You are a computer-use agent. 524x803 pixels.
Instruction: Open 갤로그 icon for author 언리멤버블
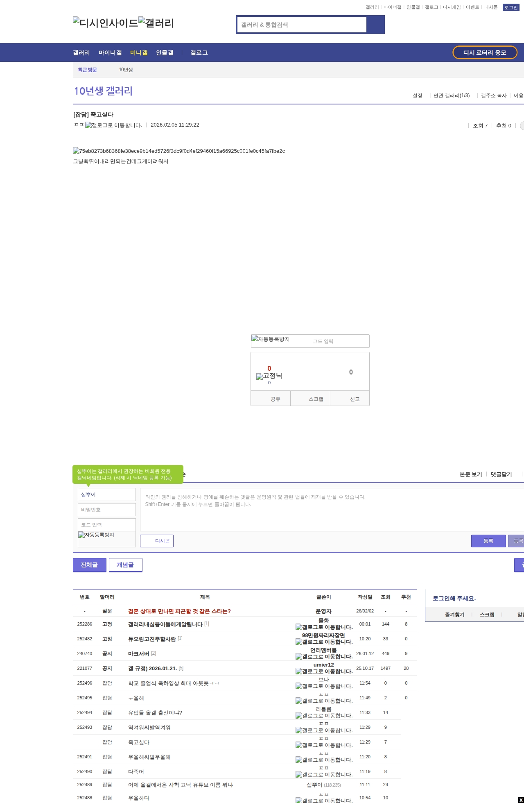click(x=324, y=657)
